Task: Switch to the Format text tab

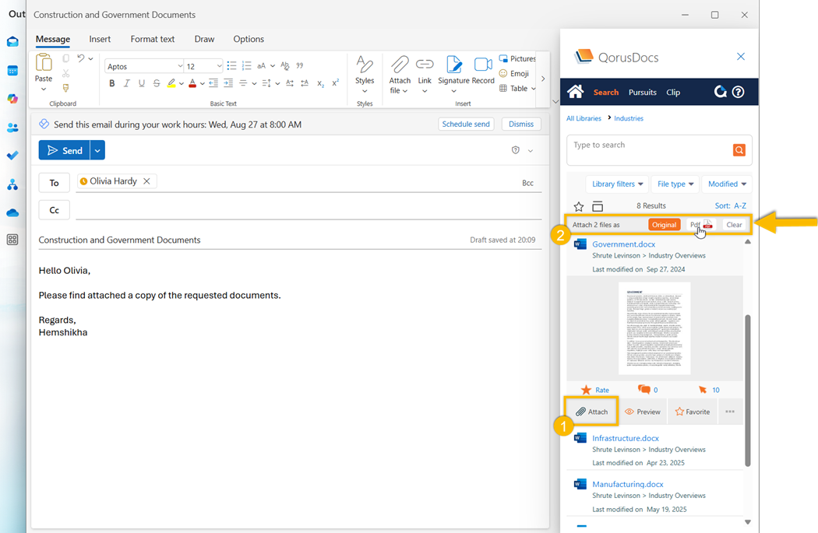Action: 153,39
